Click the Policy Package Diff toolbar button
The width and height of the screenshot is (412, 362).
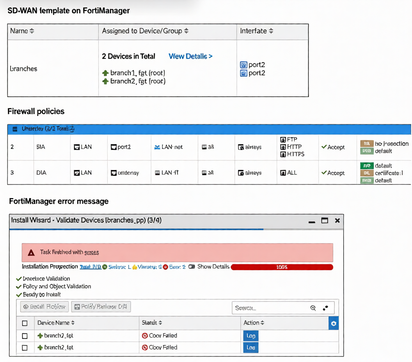click(101, 307)
